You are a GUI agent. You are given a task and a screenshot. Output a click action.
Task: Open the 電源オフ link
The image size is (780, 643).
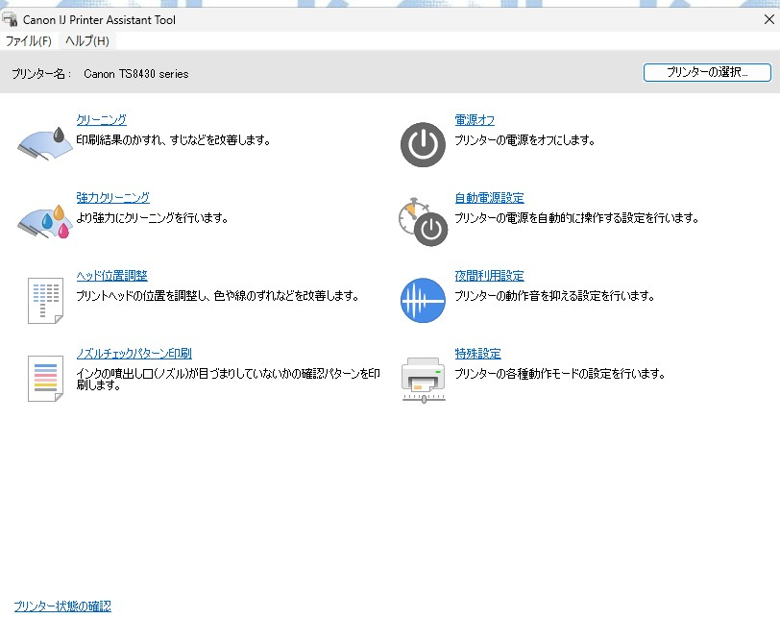[x=475, y=120]
